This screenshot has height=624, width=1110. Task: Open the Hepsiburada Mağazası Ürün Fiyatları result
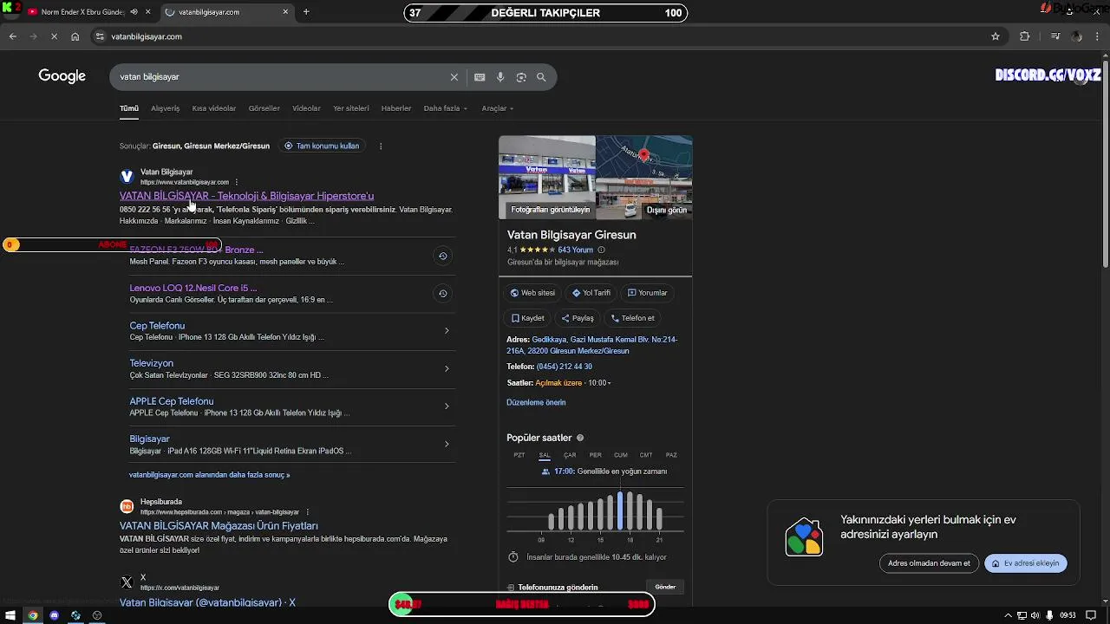coord(219,526)
